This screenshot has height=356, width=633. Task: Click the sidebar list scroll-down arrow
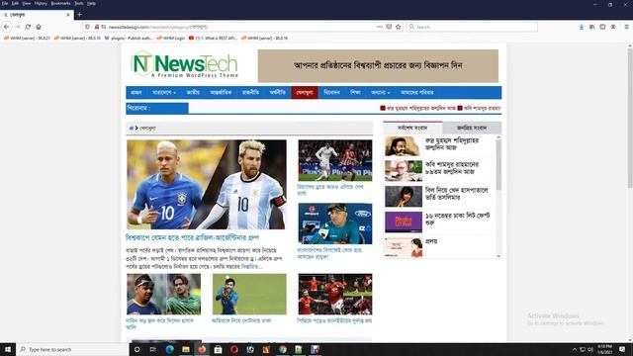(498, 256)
